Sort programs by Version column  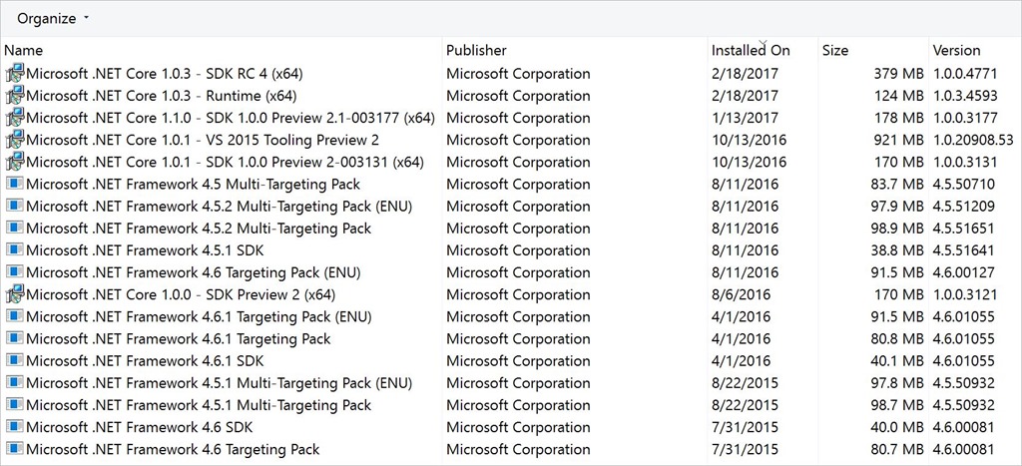pos(956,50)
